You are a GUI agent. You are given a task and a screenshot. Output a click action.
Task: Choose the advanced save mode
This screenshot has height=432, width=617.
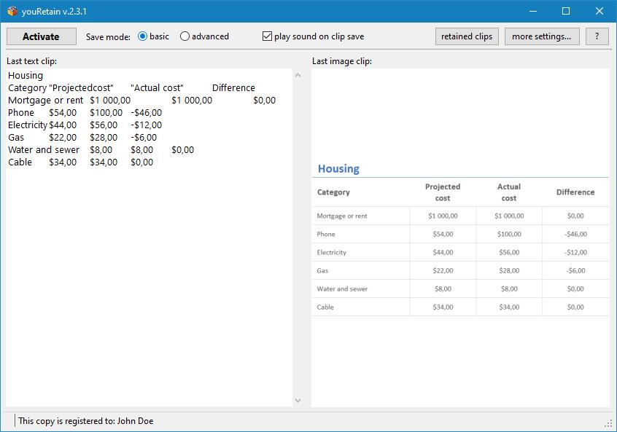tap(185, 36)
